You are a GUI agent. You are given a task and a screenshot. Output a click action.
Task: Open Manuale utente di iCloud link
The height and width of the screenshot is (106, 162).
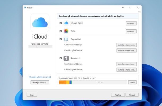pyautogui.click(x=40, y=77)
